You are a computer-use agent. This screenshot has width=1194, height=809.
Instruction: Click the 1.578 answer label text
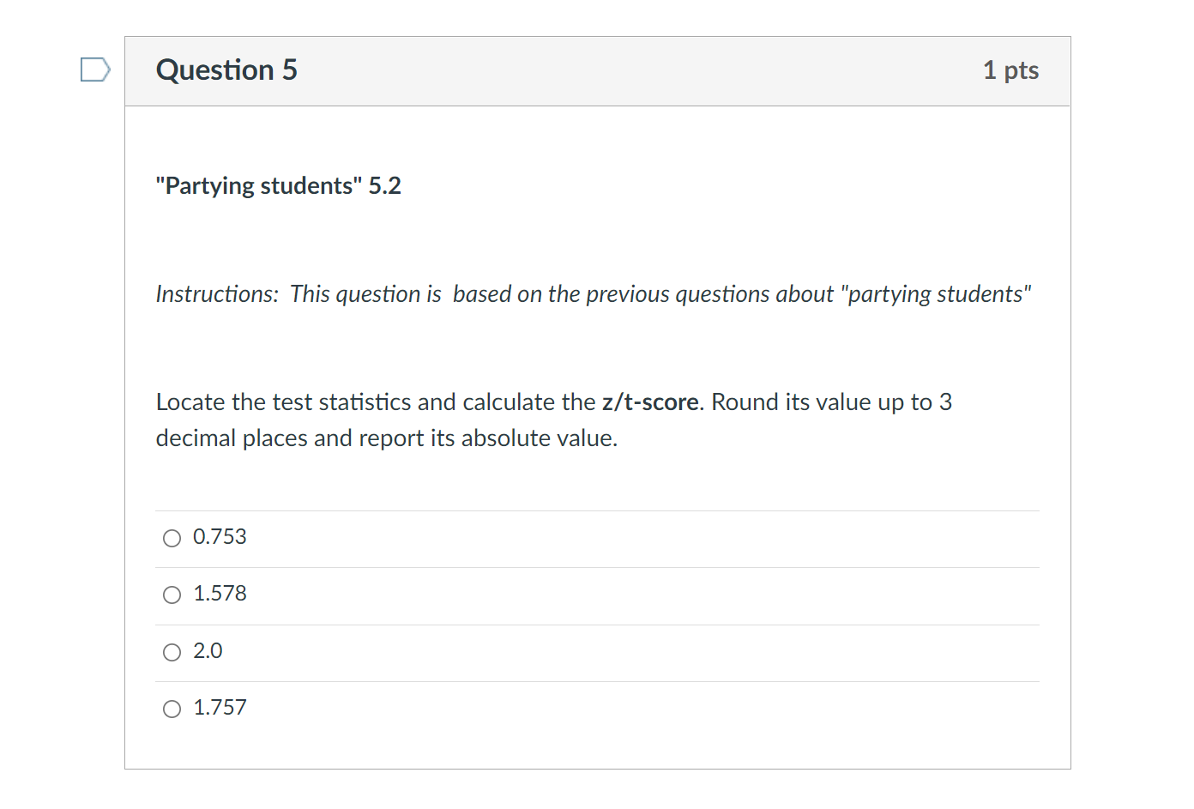(x=220, y=594)
